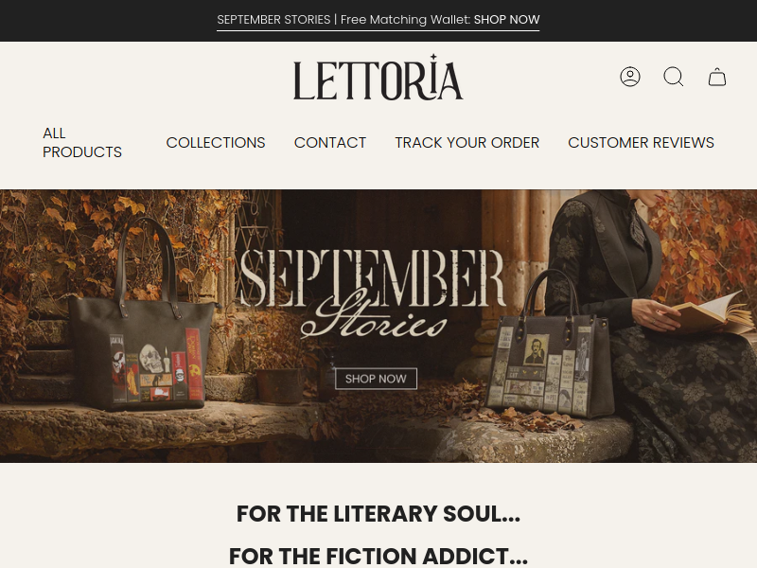The height and width of the screenshot is (568, 757).
Task: Click the September Stories hero title
Action: click(x=372, y=293)
